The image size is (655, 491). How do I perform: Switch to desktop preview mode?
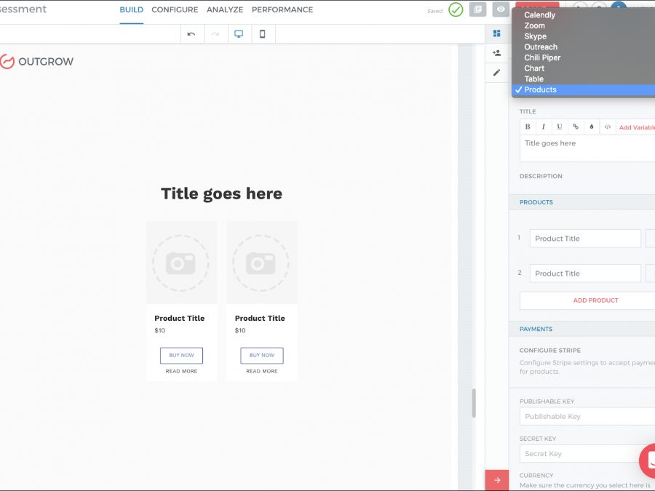(239, 34)
